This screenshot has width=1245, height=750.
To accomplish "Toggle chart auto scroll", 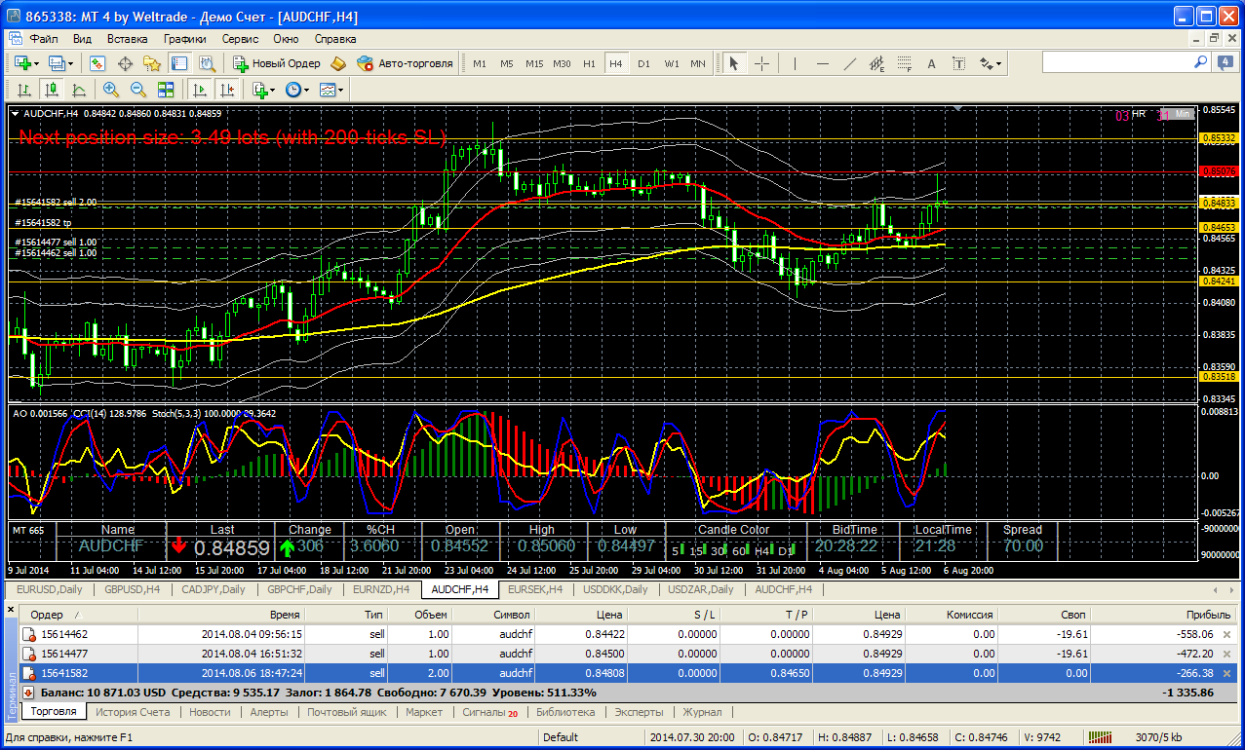I will point(200,90).
